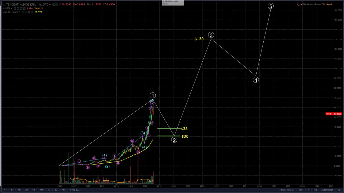Screen dimensions: 344x193
Task: Click the orange market closed warning icon
Action: click(x=299, y=4)
